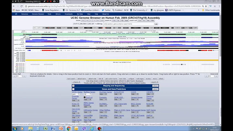Open File Explorer from the taskbar
The height and width of the screenshot is (131, 233).
pos(30,129)
